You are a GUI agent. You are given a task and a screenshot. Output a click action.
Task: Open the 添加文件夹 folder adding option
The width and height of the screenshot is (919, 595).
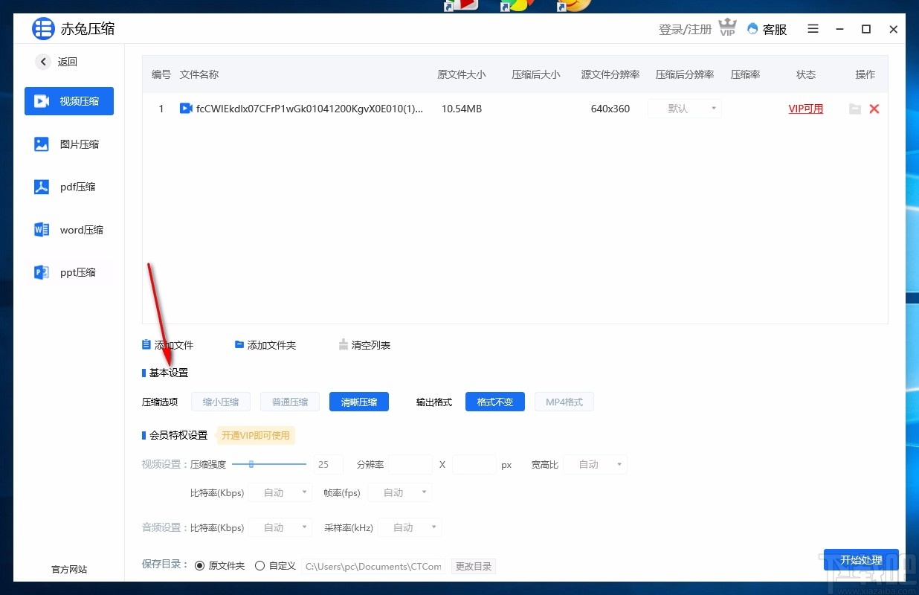(x=241, y=344)
